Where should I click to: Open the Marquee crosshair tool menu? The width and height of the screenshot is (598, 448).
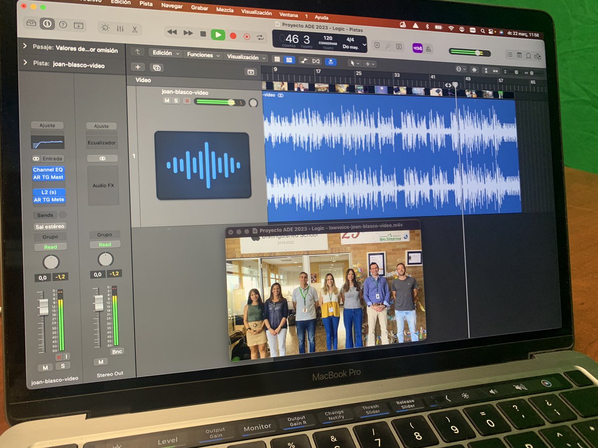click(x=369, y=64)
